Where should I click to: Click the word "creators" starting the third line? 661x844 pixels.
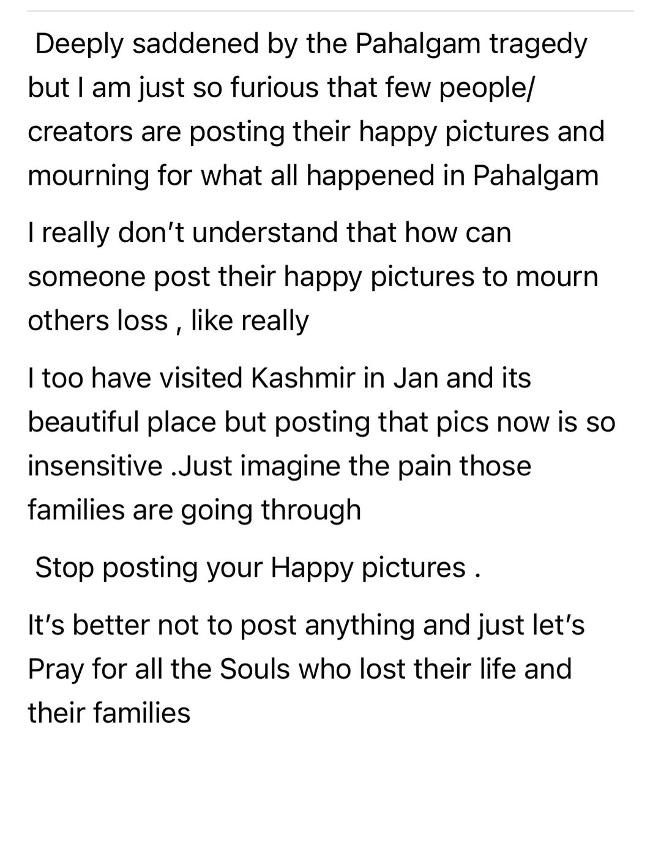coord(80,132)
